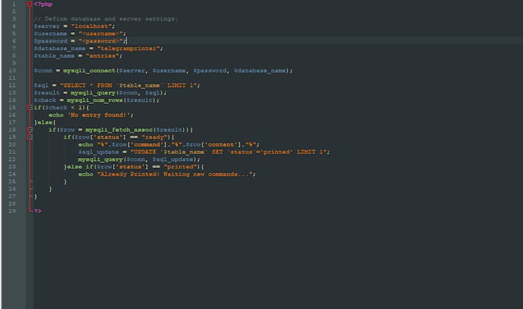Click the $result variable on line 13
Image resolution: width=523 pixels, height=309 pixels.
coord(47,92)
